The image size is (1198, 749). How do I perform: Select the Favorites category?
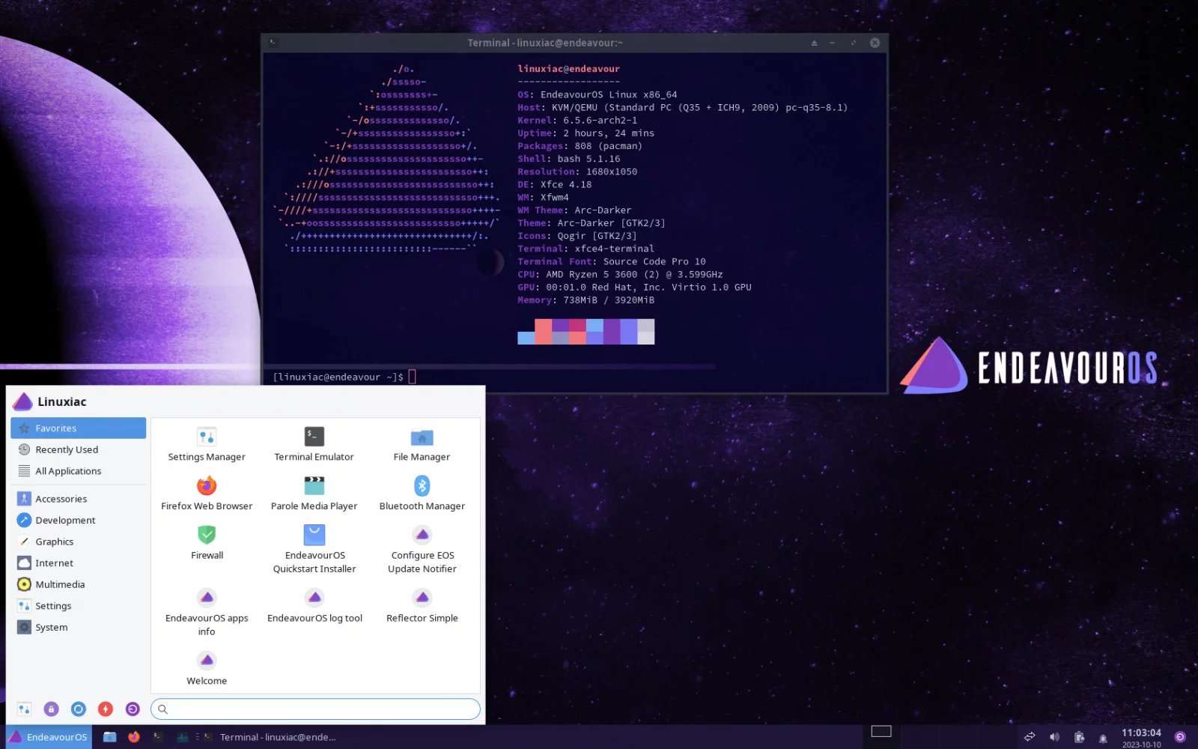tap(79, 428)
